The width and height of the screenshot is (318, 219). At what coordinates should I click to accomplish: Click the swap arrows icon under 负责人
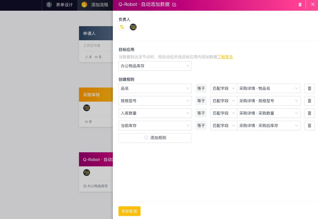point(122,27)
